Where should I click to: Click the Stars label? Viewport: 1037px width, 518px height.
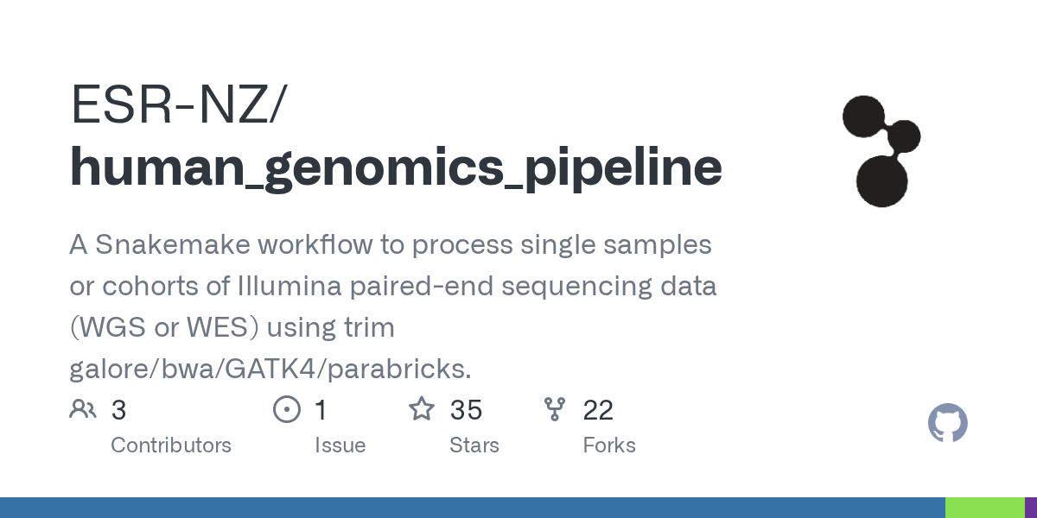pos(474,445)
